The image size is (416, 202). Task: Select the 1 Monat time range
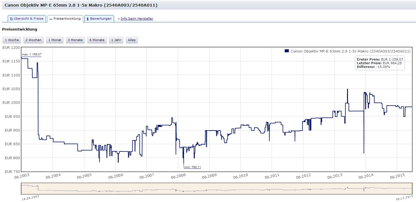coord(55,40)
